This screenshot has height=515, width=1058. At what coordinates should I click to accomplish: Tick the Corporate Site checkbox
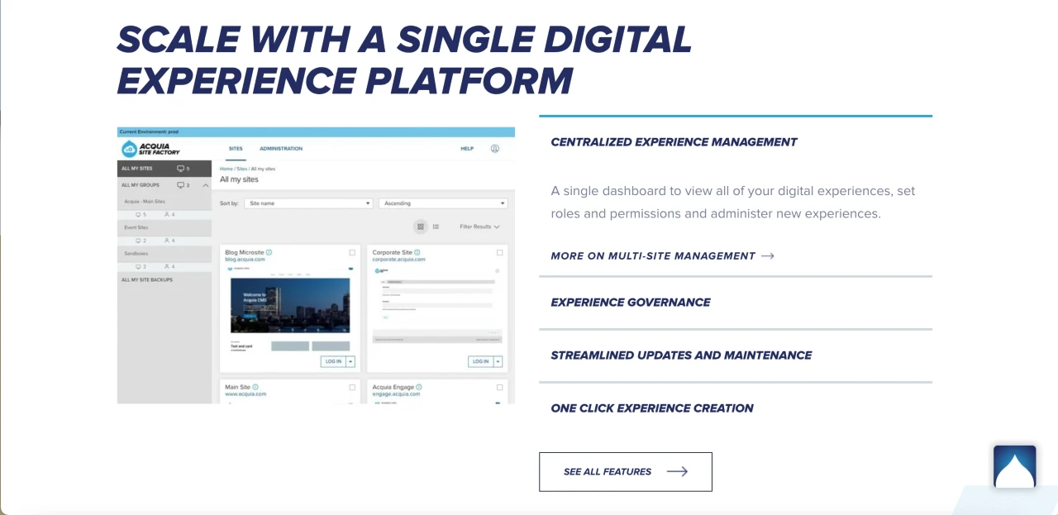click(499, 252)
